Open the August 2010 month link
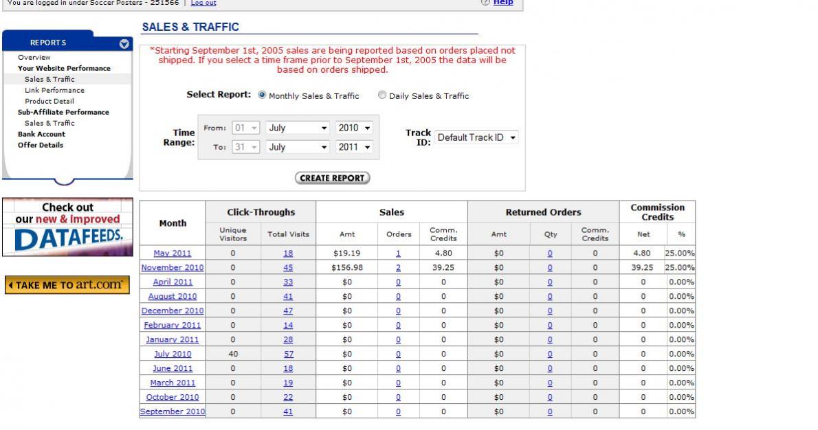Viewport: 818px width, 430px height. 172,297
